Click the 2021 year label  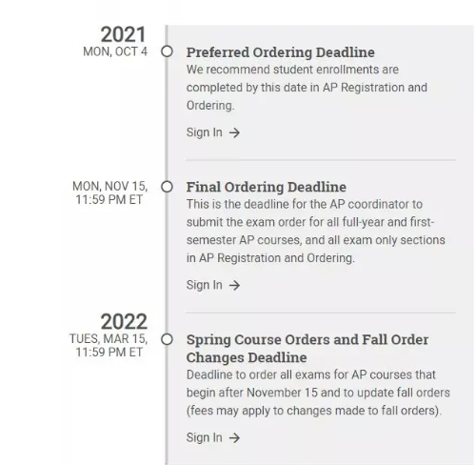(124, 34)
